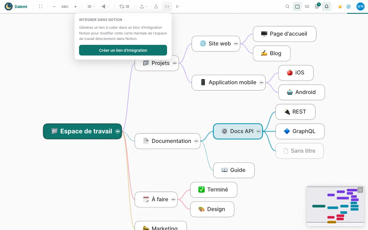The image size is (368, 230).
Task: Collapse the 'Application mobile' branch
Action: click(261, 83)
